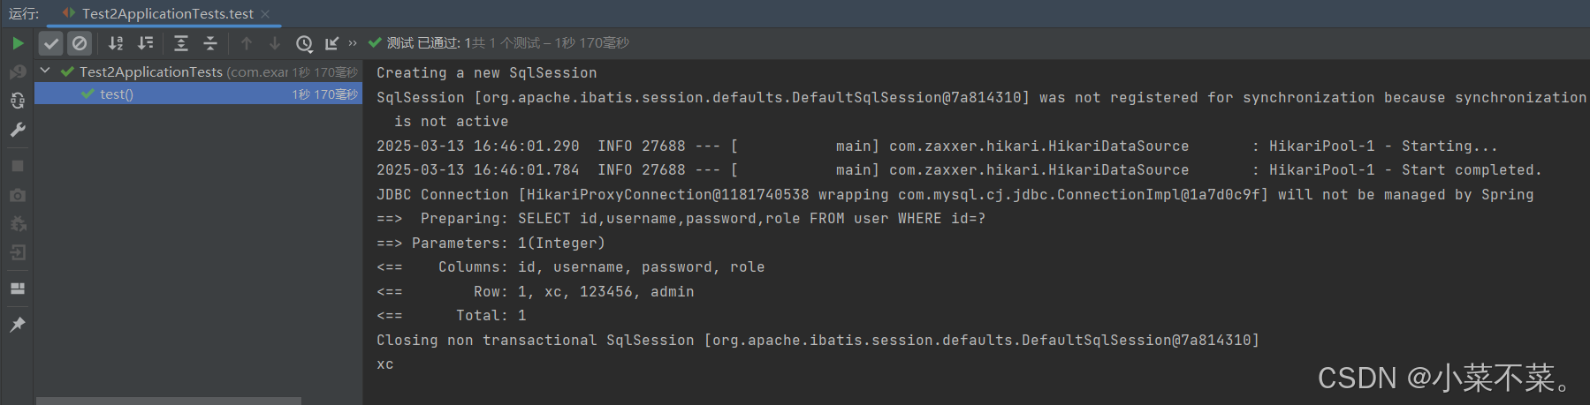The height and width of the screenshot is (405, 1590).
Task: Click the green Run test button
Action: tap(18, 43)
